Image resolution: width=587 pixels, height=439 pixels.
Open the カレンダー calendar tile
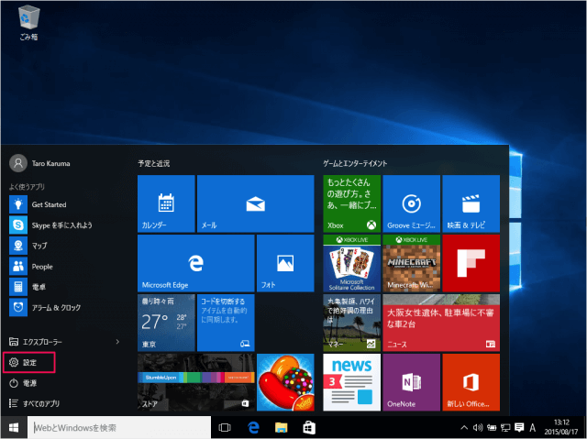click(x=166, y=203)
